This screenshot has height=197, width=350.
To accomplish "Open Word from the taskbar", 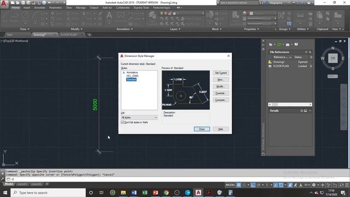I will [134, 193].
